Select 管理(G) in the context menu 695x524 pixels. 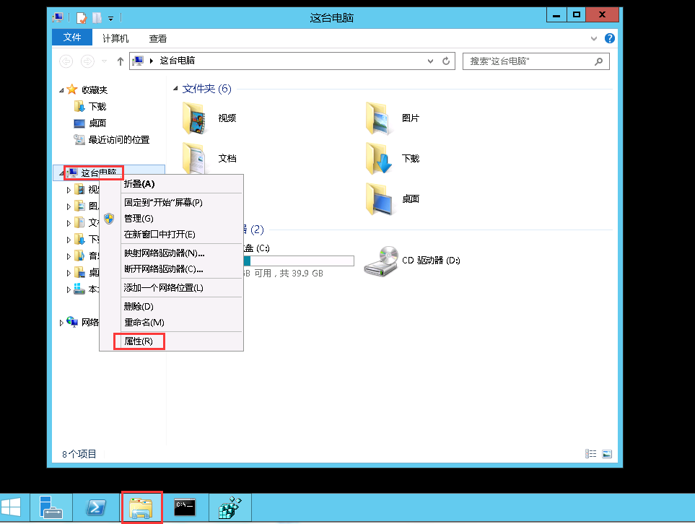139,218
